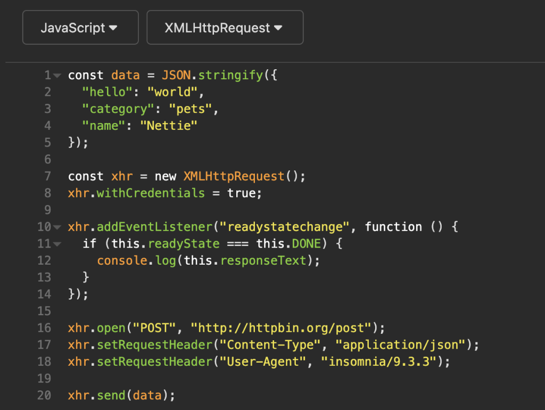Click the "insomnia/9.3.3" string on line 18
Image resolution: width=545 pixels, height=410 pixels.
378,362
